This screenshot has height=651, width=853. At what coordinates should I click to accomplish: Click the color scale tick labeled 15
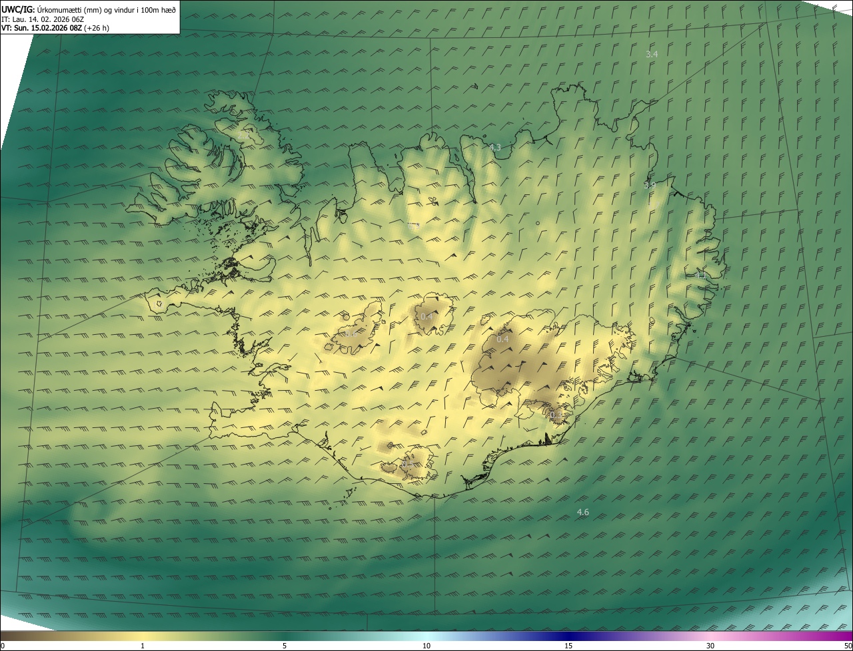[568, 646]
